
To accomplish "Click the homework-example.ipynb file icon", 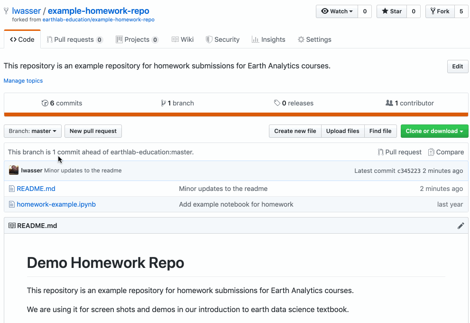I will [12, 204].
